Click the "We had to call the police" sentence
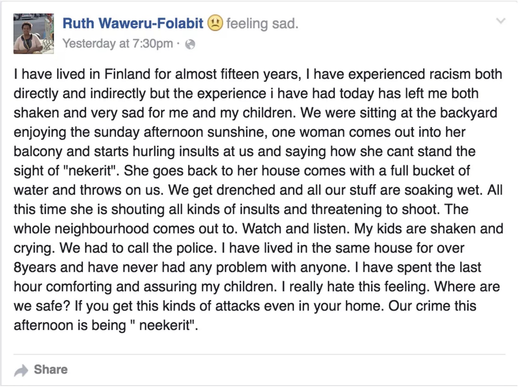The height and width of the screenshot is (388, 518). click(x=138, y=248)
